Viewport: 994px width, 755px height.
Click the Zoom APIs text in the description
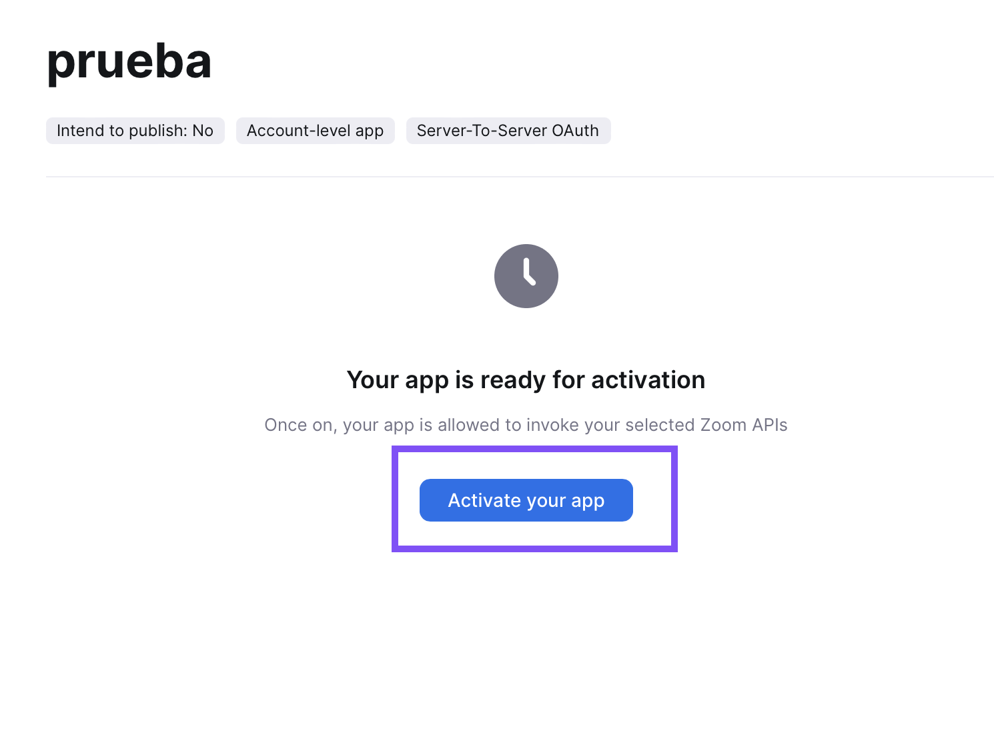tap(744, 426)
